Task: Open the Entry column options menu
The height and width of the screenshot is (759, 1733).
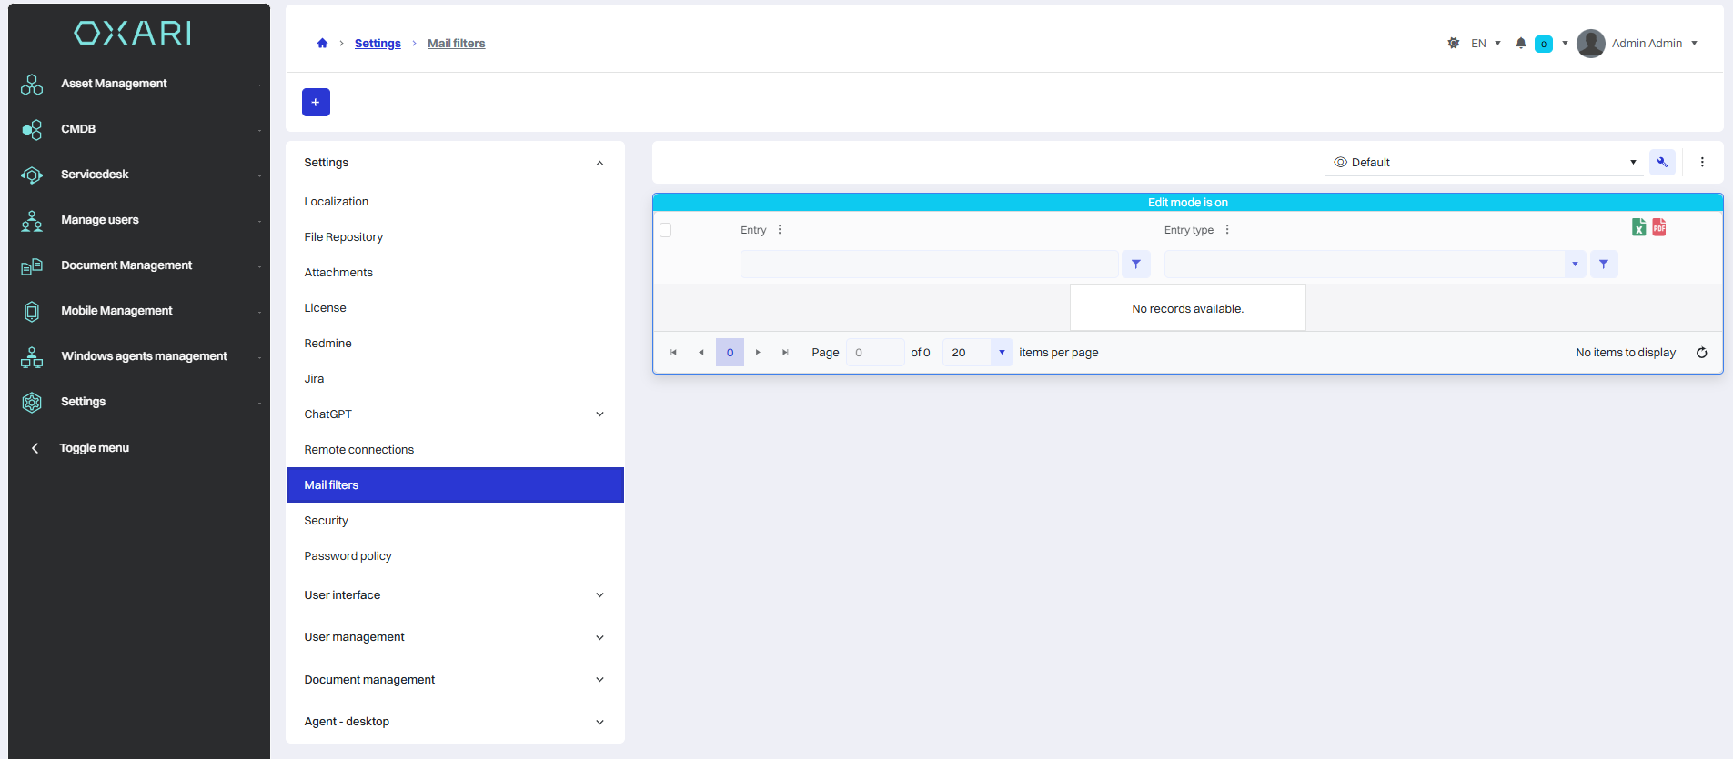Action: [x=780, y=230]
